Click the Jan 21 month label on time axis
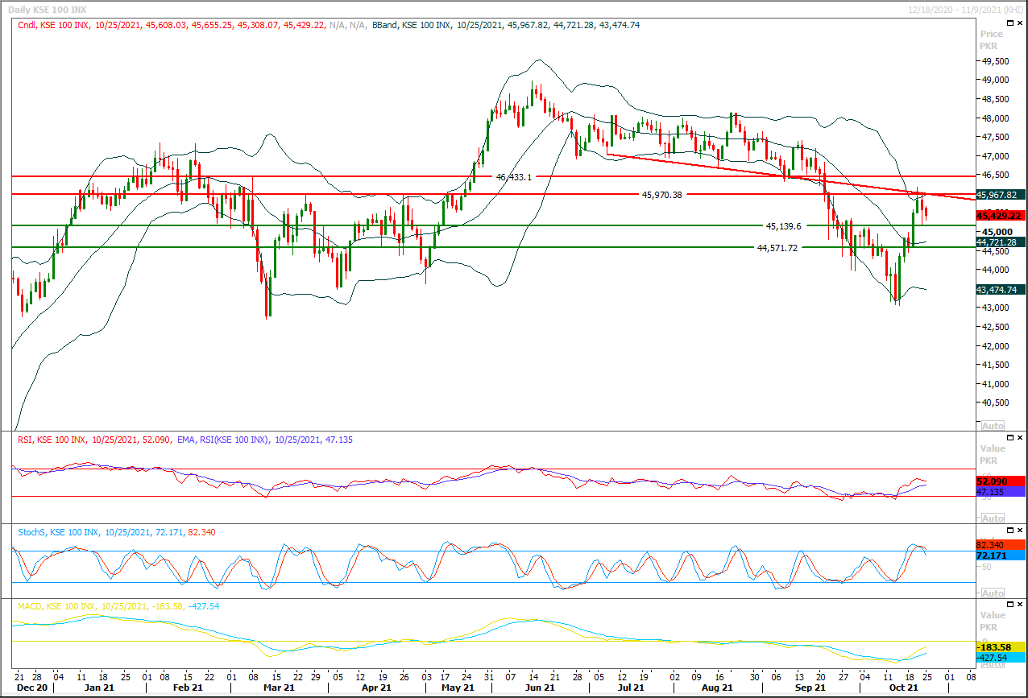 tap(98, 688)
